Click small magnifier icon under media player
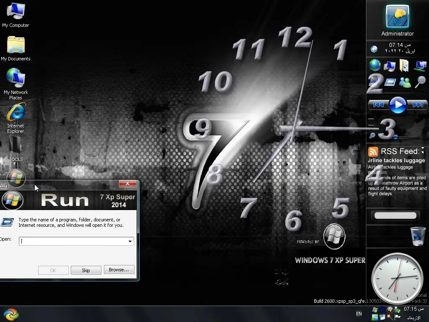429x322 pixels. (372, 135)
